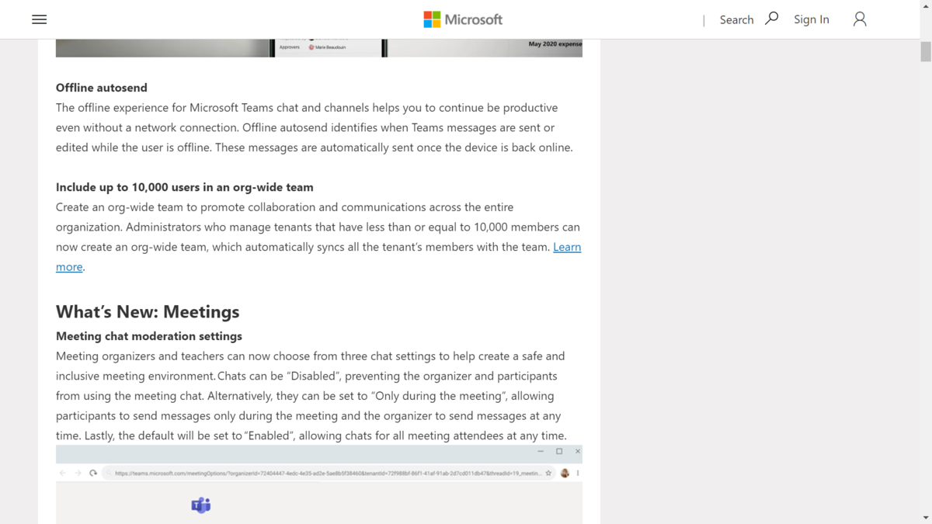Click the top image thumbnail showing approvers

319,48
